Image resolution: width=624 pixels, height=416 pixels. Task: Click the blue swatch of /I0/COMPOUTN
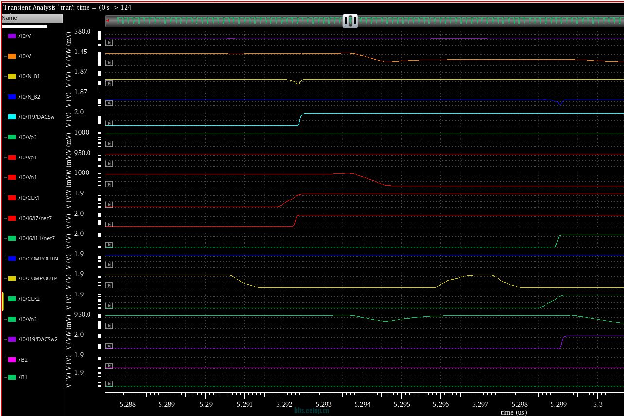point(12,259)
